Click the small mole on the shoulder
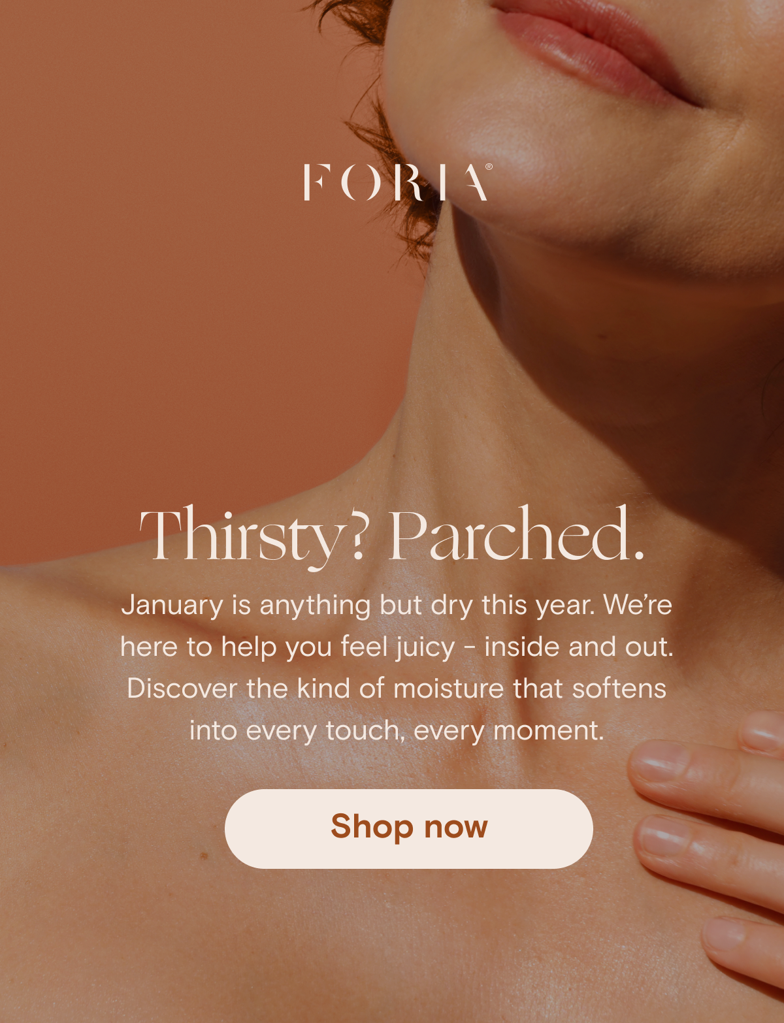784x1023 pixels. pos(203,854)
